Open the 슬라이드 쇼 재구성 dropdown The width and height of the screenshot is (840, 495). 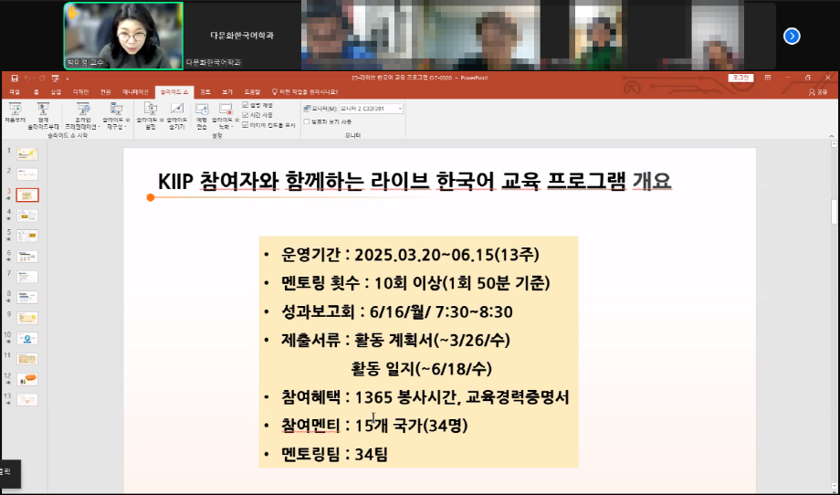[x=116, y=116]
